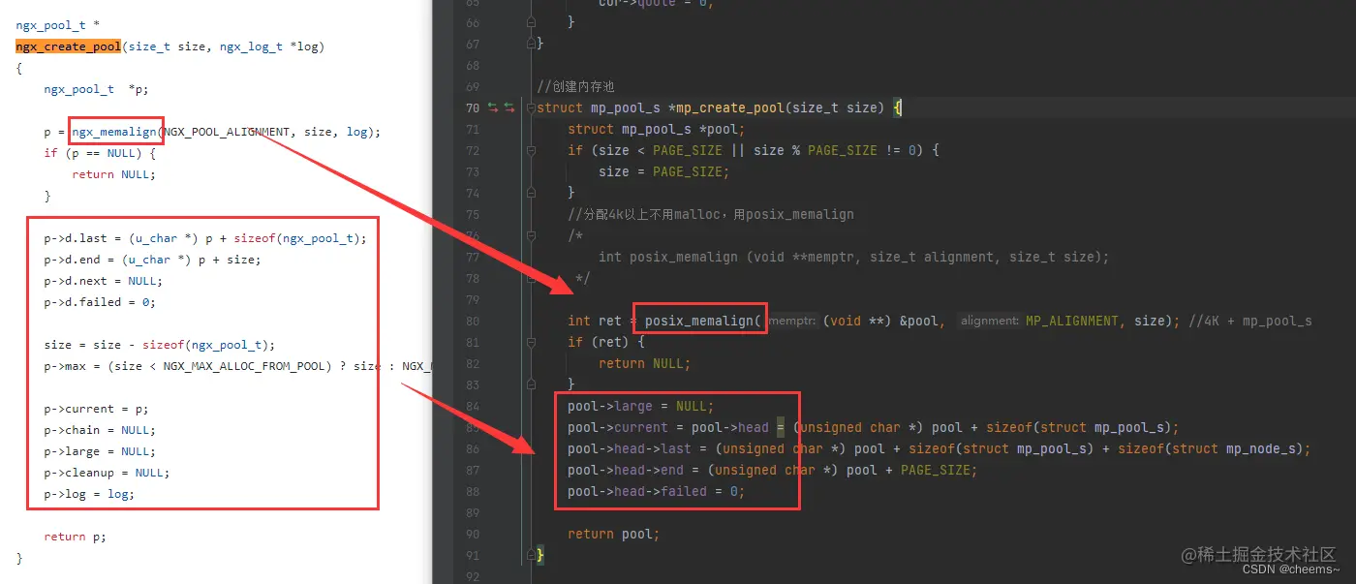Click line number 90 in the gutter
Image resolution: width=1356 pixels, height=584 pixels.
pos(473,534)
